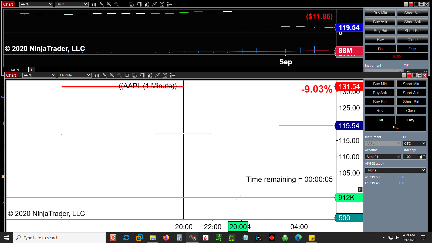The image size is (432, 243).
Task: Open AAPL instrument selector in 1 Minute chart
Action: (39, 75)
